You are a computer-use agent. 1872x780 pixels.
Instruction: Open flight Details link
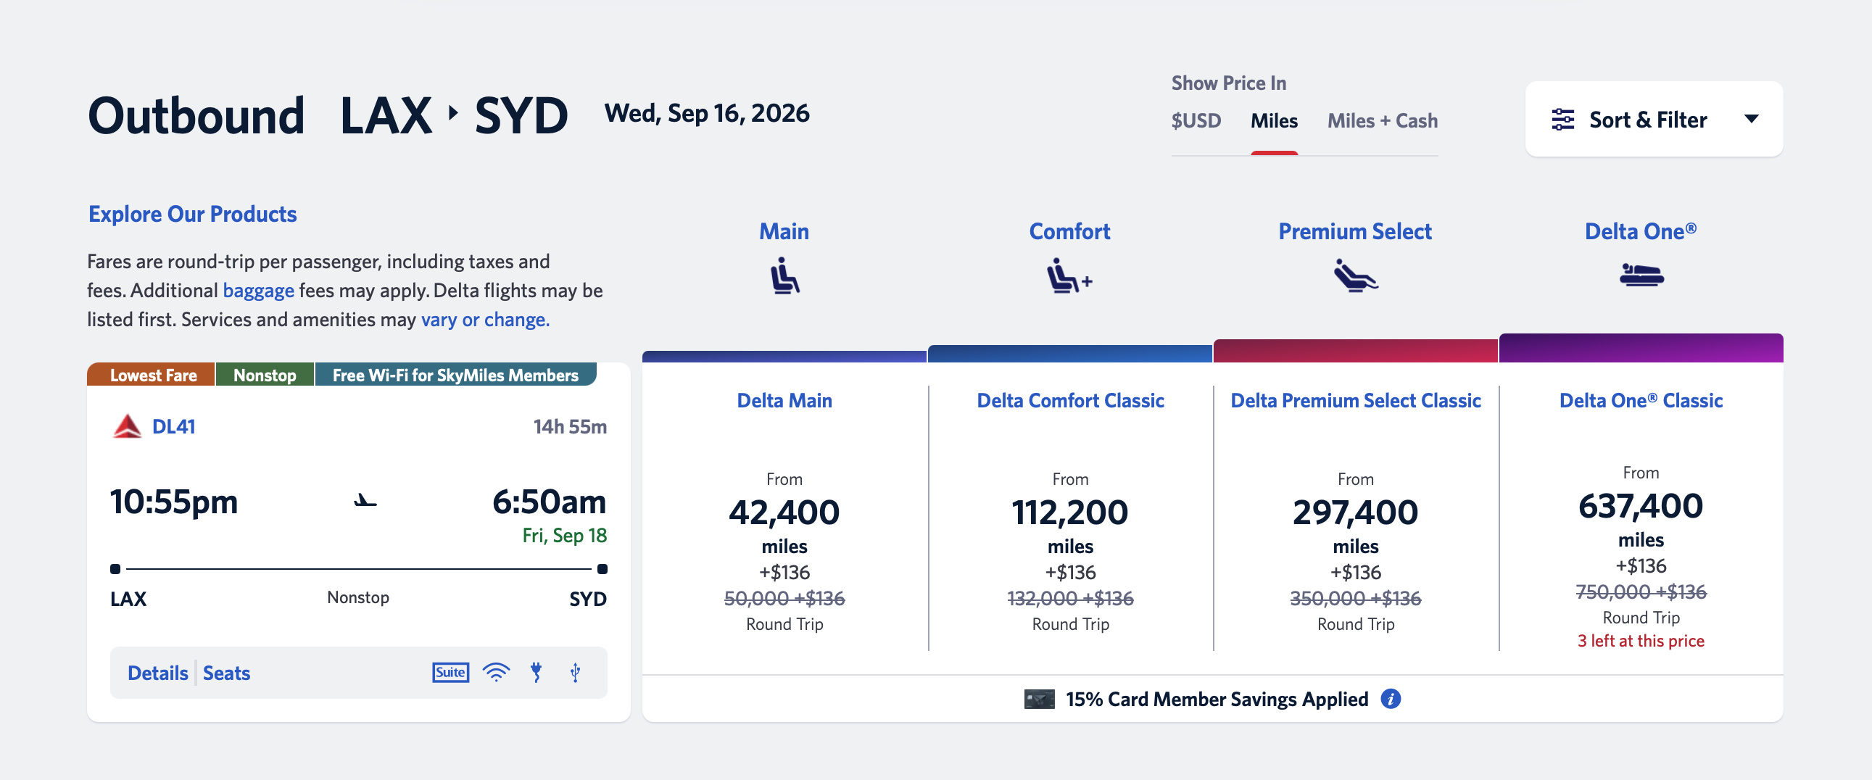point(158,673)
